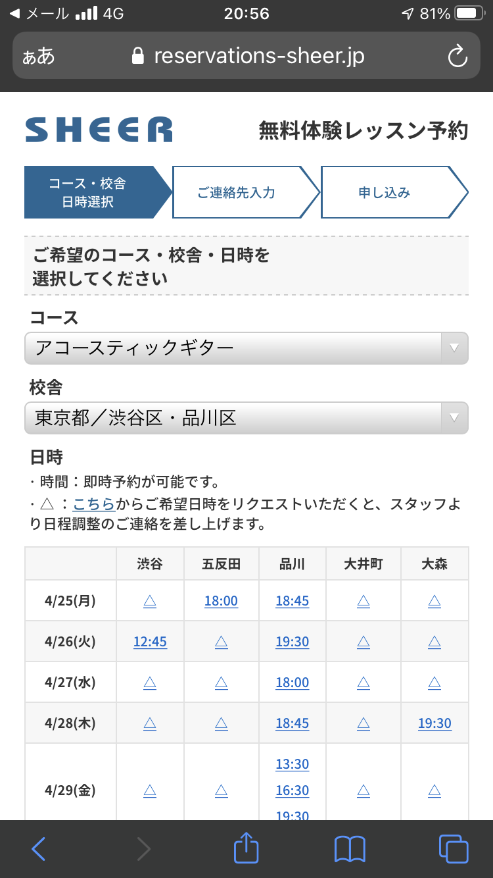The width and height of the screenshot is (493, 878).
Task: Click the SHEER logo
Action: tap(99, 130)
